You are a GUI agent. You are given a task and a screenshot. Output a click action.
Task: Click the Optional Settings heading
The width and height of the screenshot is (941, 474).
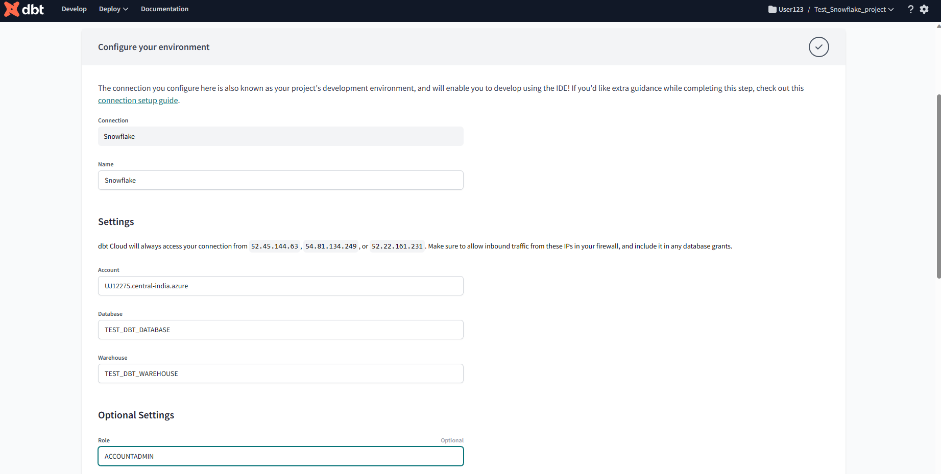pos(136,415)
